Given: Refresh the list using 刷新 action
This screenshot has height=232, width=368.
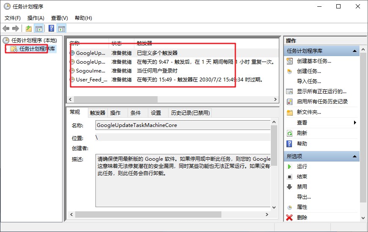Looking at the screenshot, I should coord(302,133).
